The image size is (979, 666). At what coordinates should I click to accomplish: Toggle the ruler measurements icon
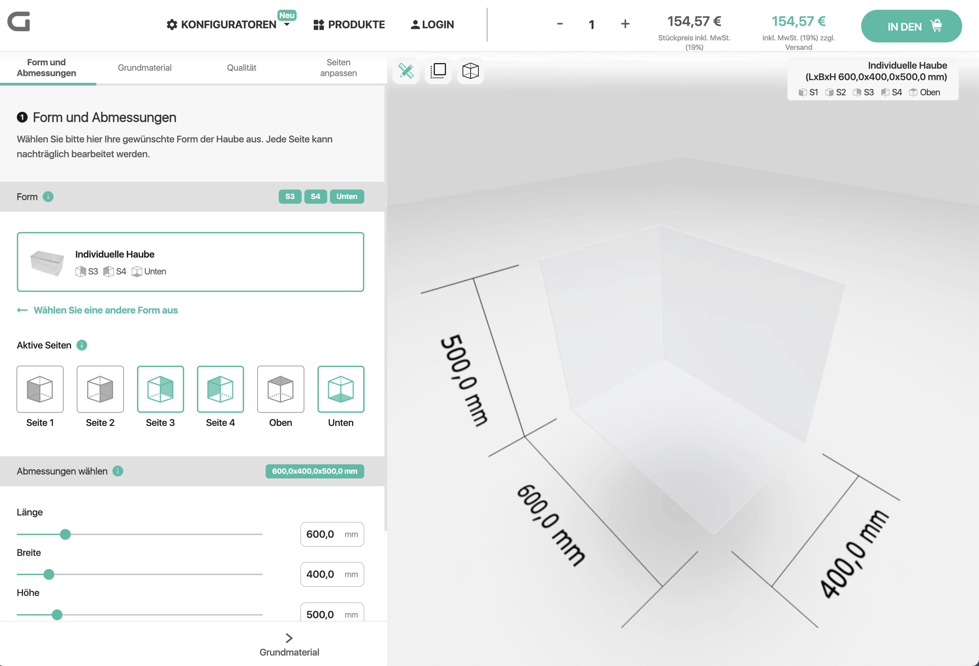click(406, 71)
